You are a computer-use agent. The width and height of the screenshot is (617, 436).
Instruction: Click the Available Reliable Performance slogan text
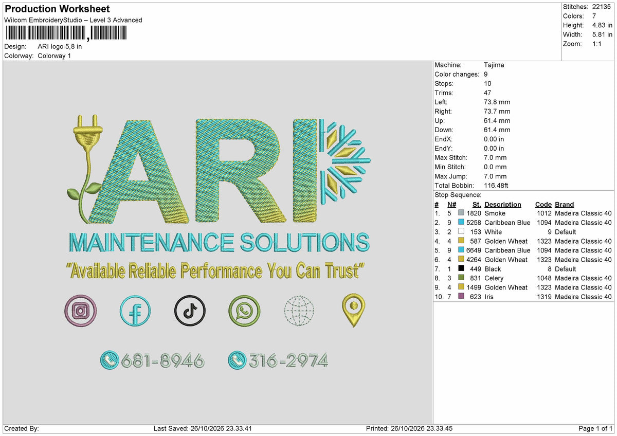tap(216, 271)
